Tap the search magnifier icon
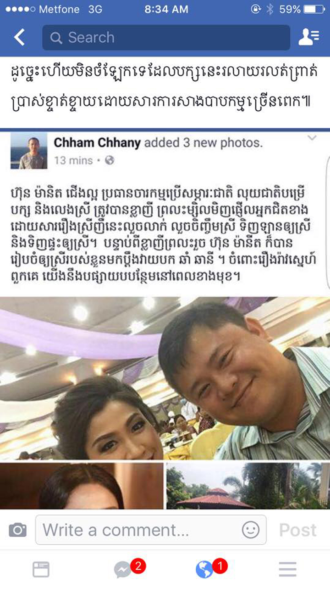 (x=56, y=38)
